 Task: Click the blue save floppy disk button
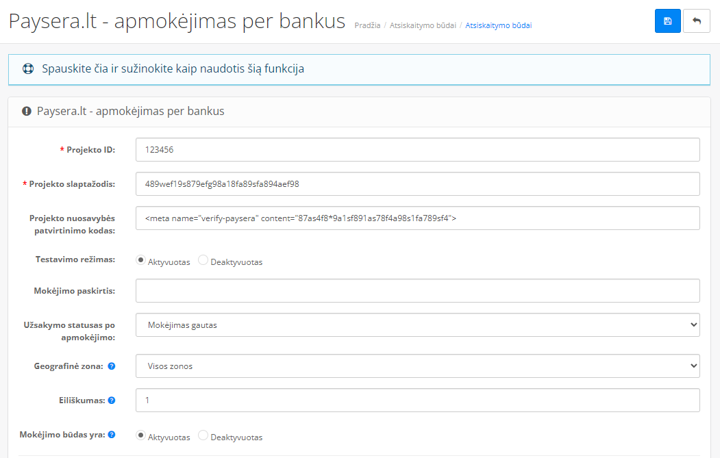(x=667, y=21)
